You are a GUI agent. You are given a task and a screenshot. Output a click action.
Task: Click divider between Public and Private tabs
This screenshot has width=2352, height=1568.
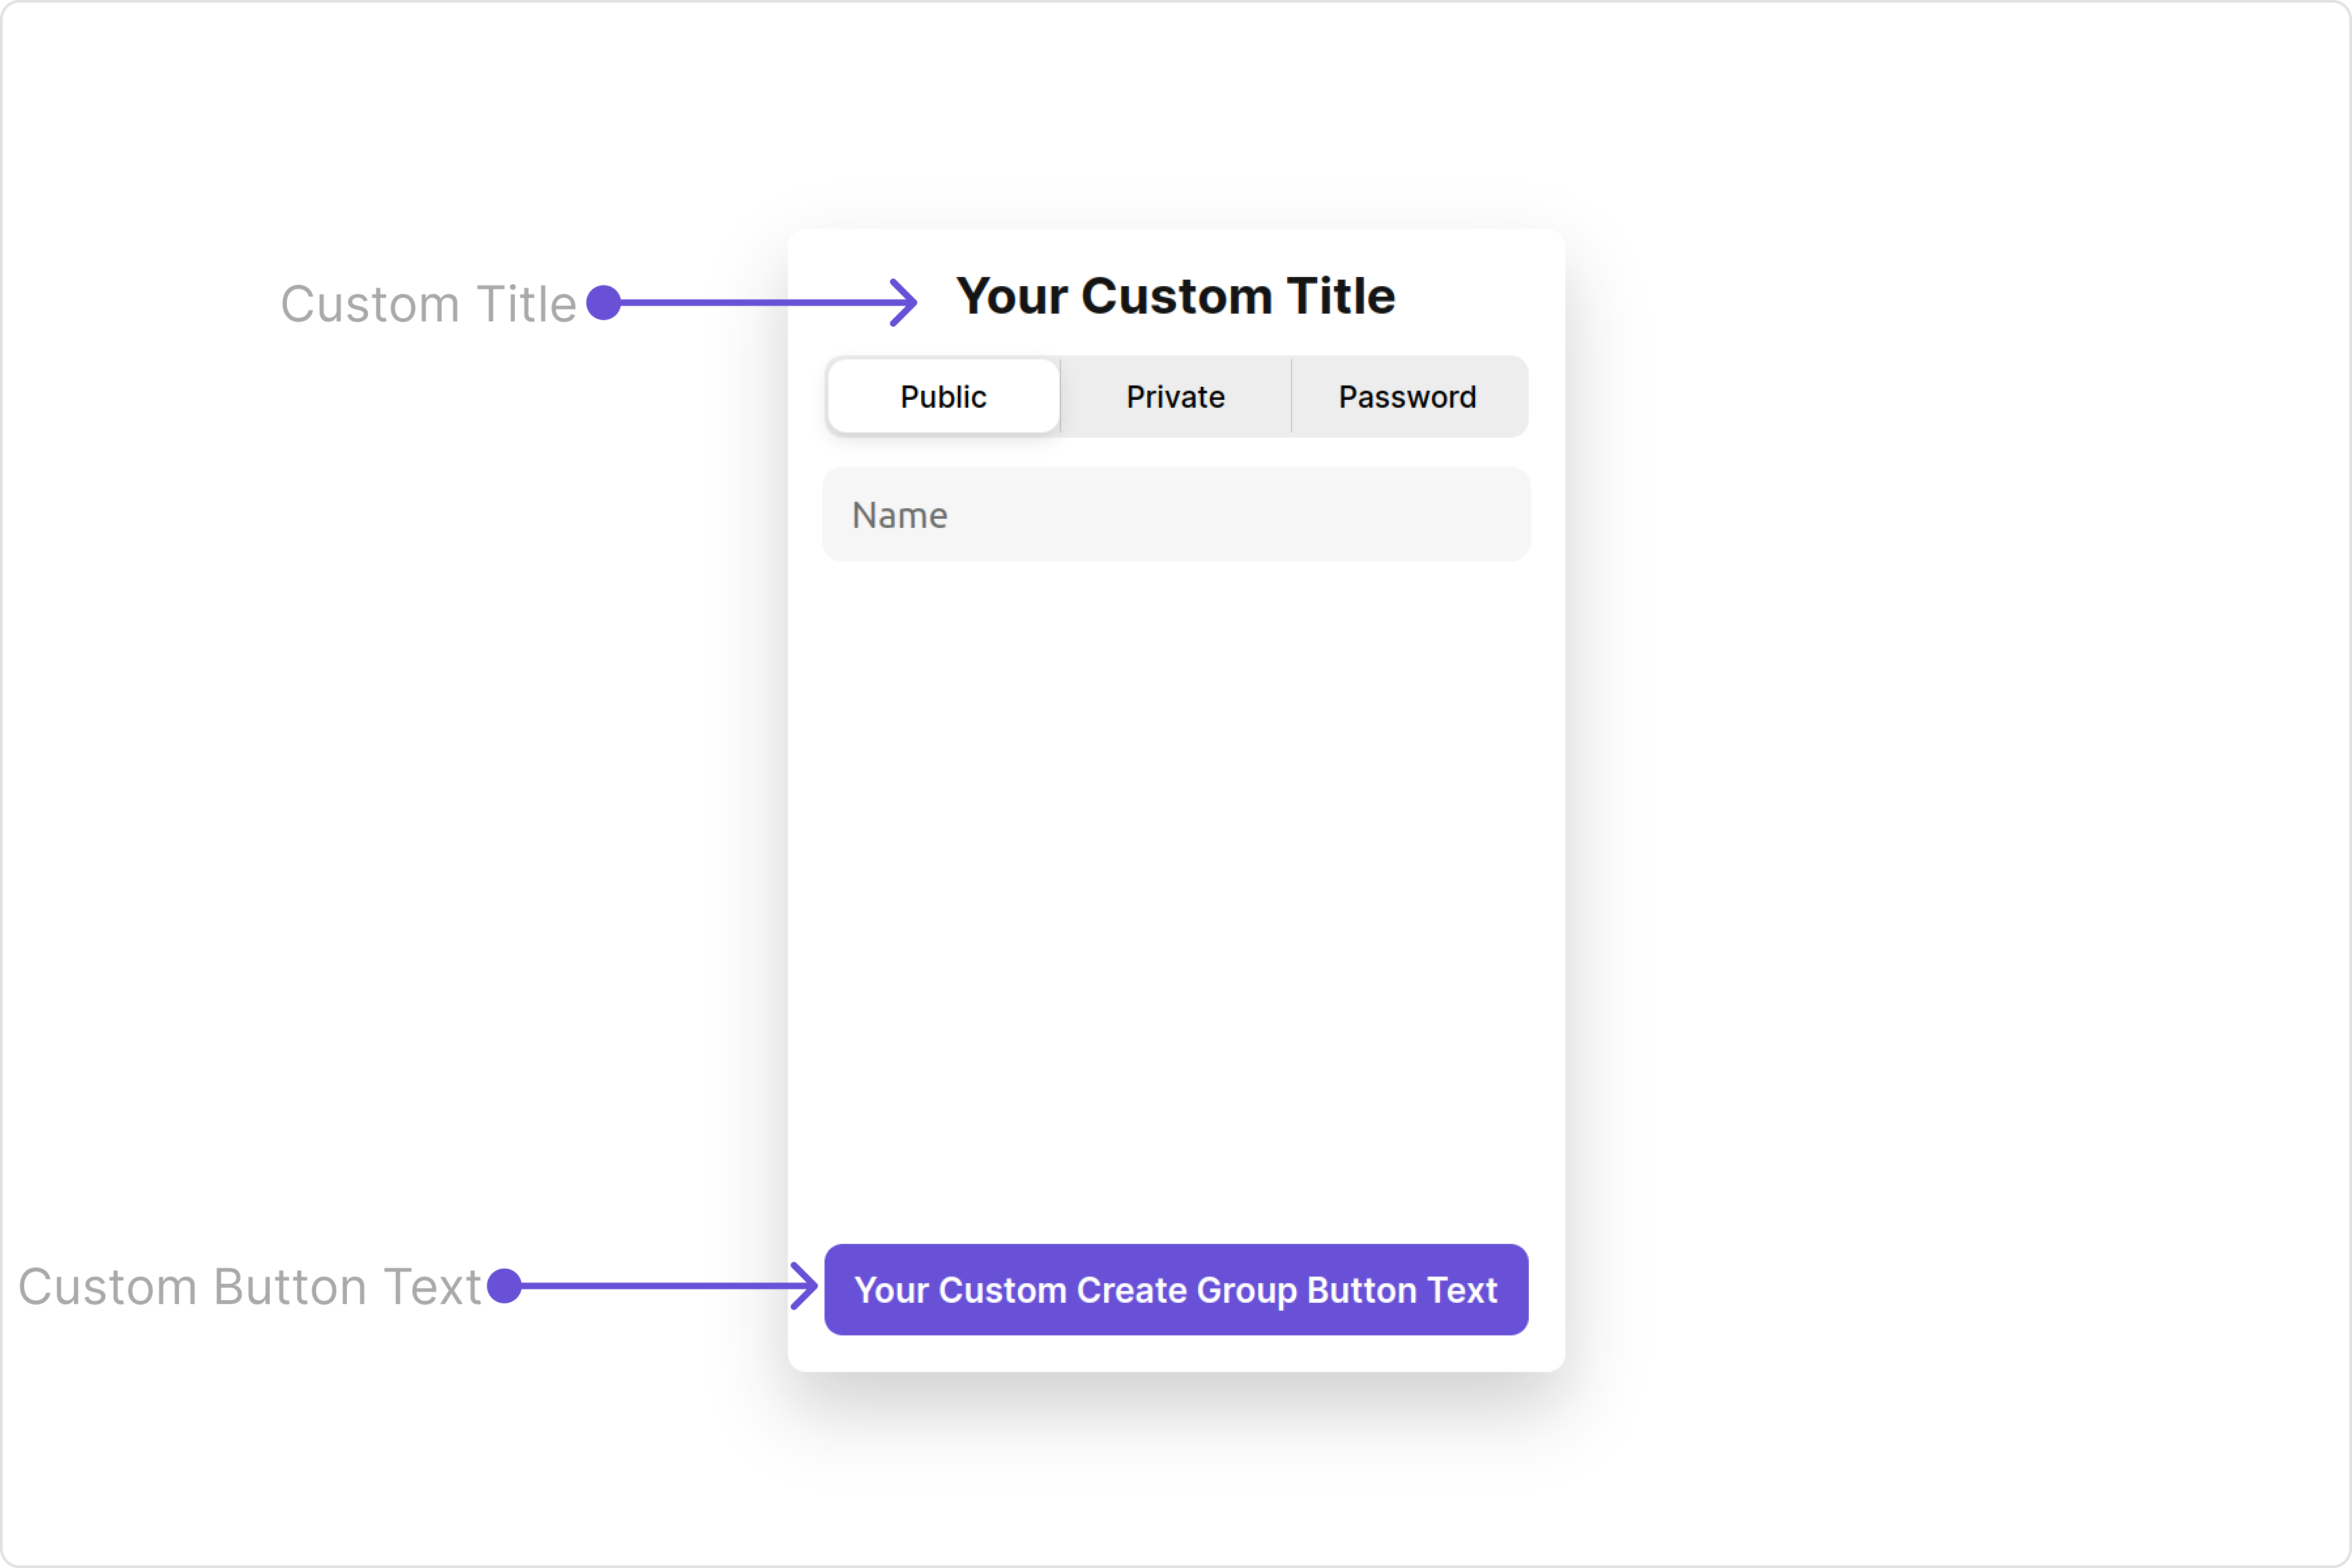(1061, 397)
